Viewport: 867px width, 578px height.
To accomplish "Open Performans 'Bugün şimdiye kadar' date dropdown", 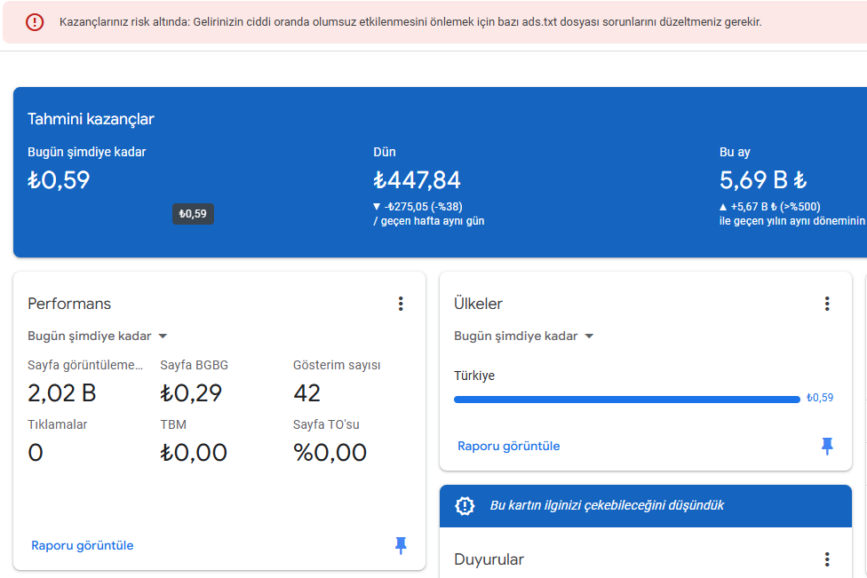I will click(98, 336).
